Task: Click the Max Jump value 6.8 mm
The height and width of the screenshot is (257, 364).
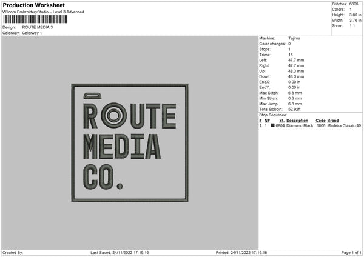Action: [x=295, y=104]
